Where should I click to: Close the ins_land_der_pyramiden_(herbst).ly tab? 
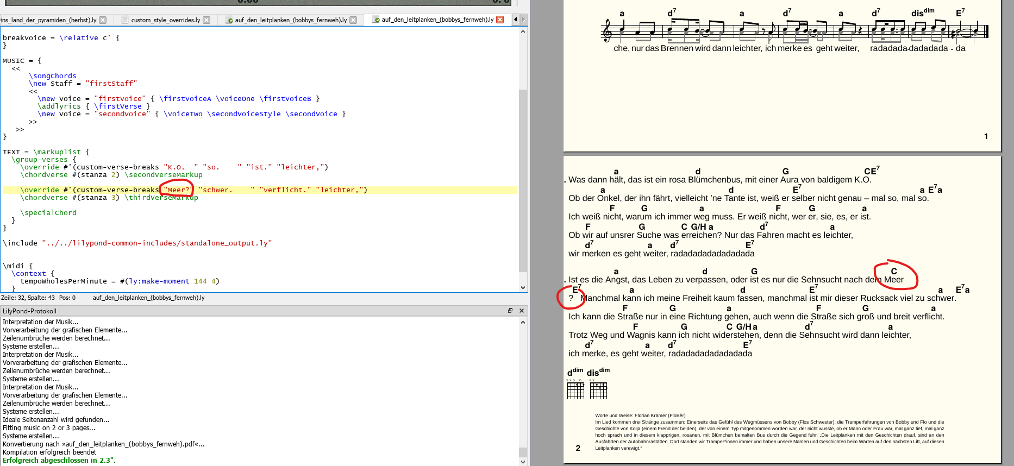[103, 20]
